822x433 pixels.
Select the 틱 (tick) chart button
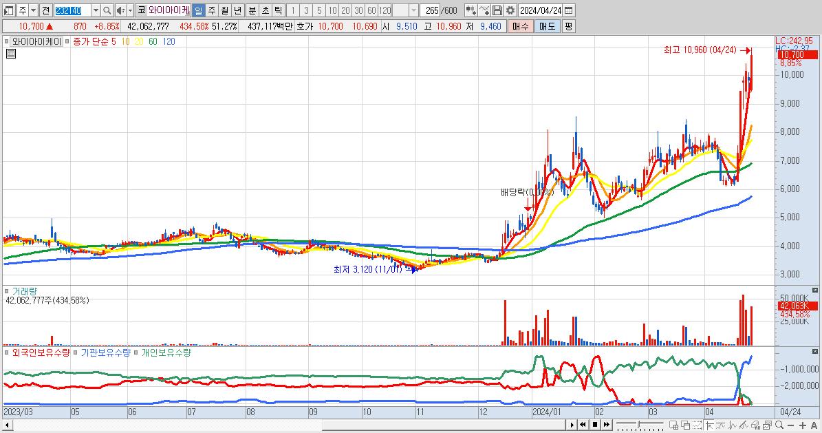[x=279, y=10]
